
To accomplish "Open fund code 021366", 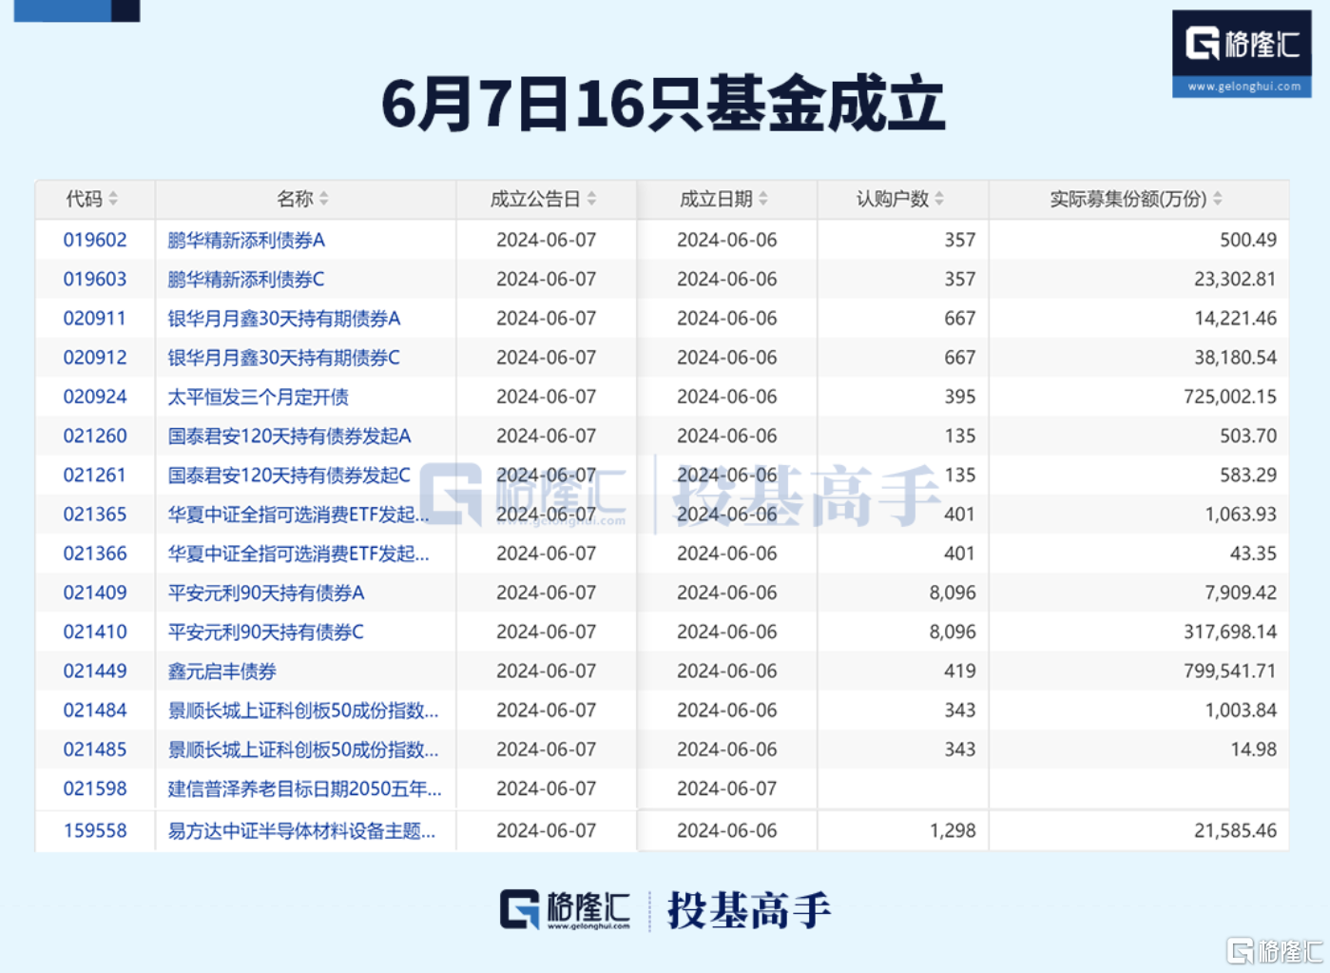I will [x=95, y=553].
